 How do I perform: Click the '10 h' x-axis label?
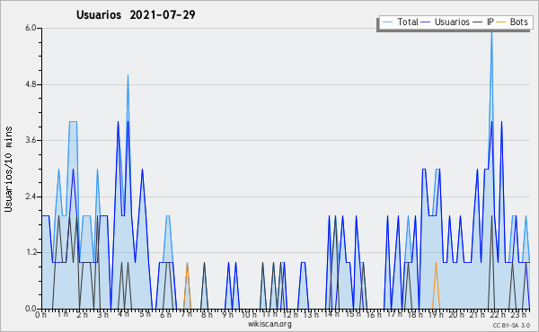pyautogui.click(x=249, y=314)
